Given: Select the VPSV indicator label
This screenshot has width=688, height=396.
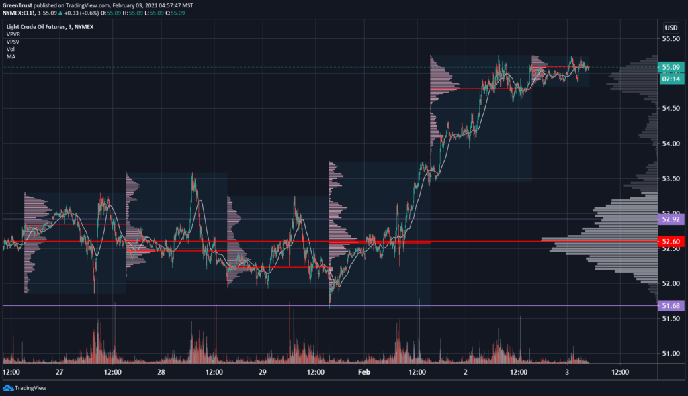Looking at the screenshot, I should [13, 42].
